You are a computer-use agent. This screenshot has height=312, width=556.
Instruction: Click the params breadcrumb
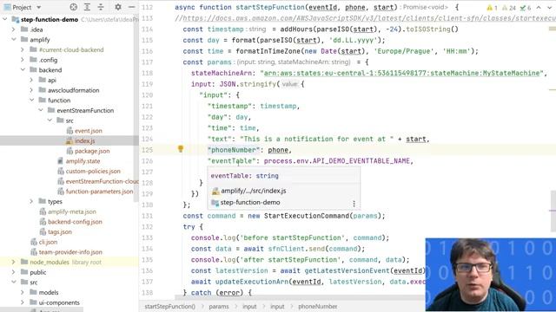tap(218, 306)
